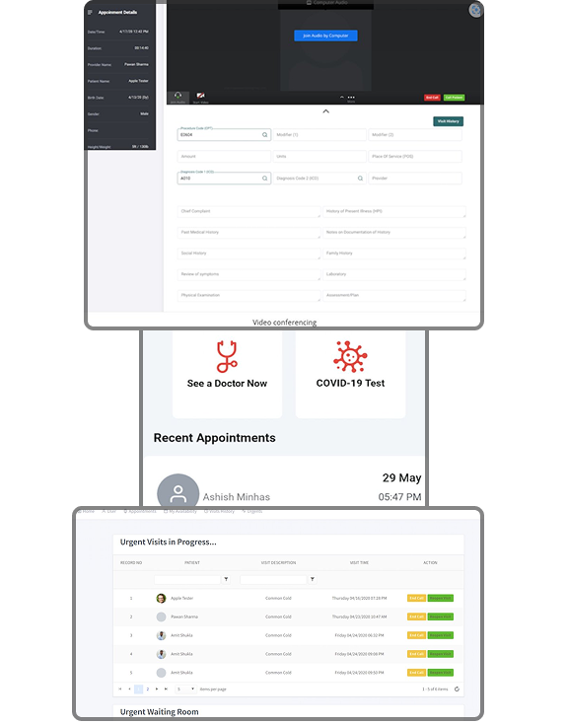Screen dimensions: 568x725
Task: Go to first page of urgent visits
Action: [x=120, y=689]
